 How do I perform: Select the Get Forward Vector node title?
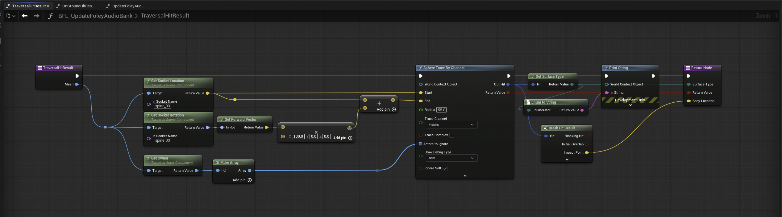[x=240, y=120]
